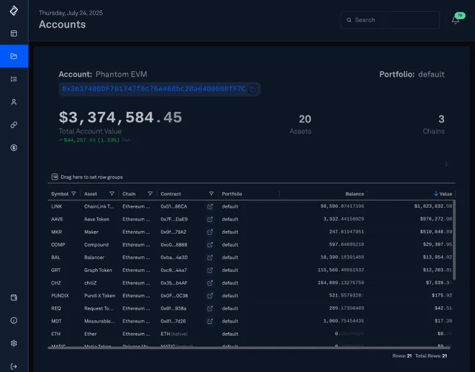Click the Symbol column header label
The width and height of the screenshot is (475, 372).
coord(59,193)
